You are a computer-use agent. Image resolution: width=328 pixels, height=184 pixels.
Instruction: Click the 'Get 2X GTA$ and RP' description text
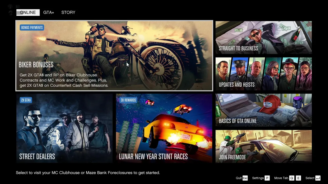coord(64,80)
